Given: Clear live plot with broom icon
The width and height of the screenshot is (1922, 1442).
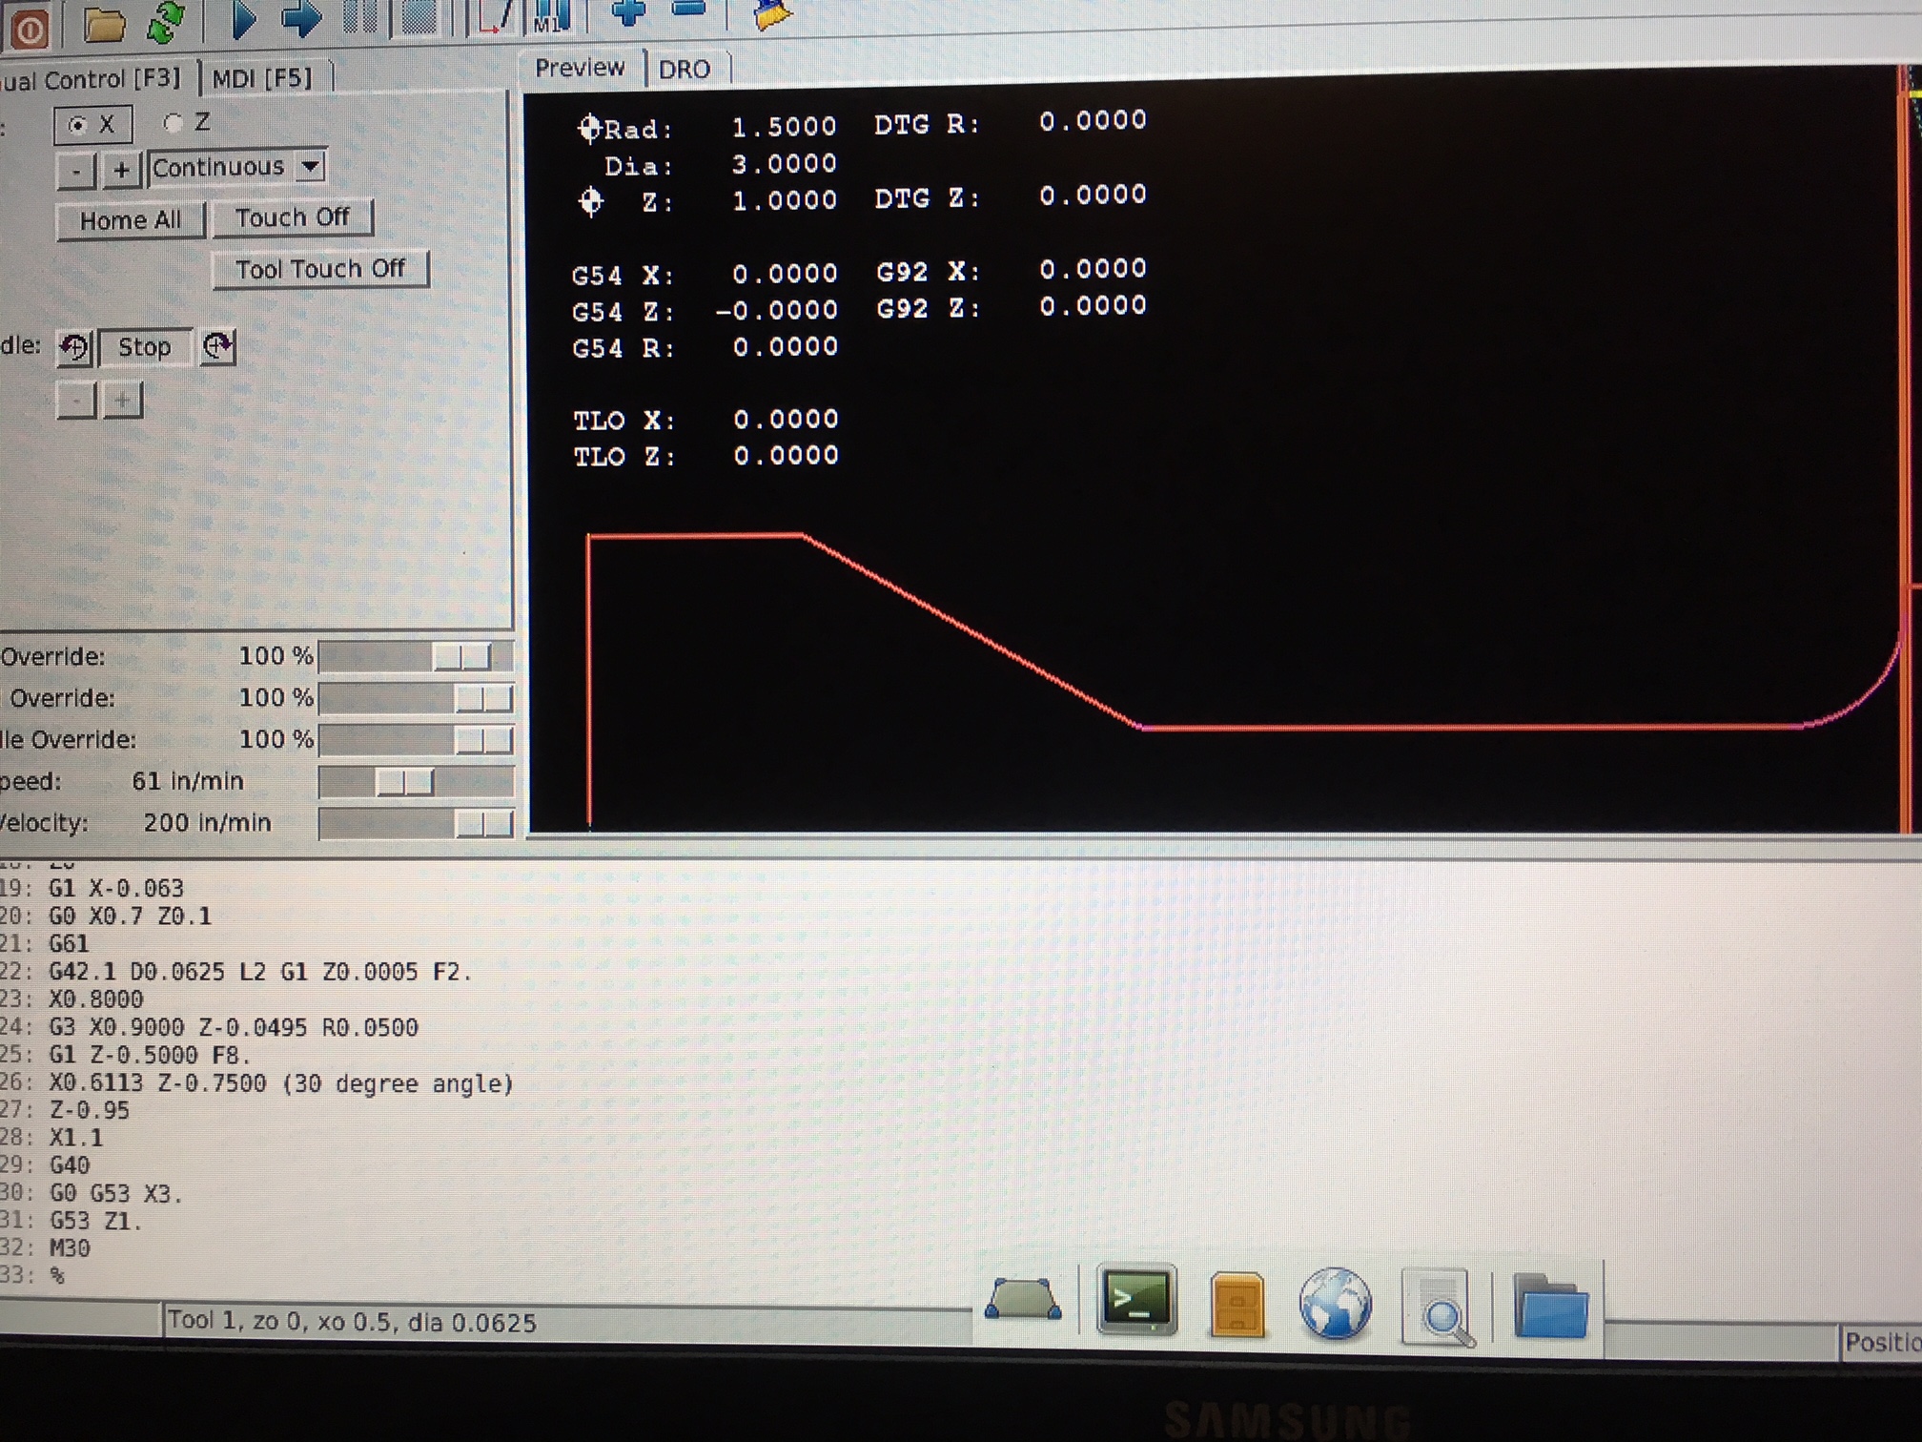Looking at the screenshot, I should click(x=772, y=13).
